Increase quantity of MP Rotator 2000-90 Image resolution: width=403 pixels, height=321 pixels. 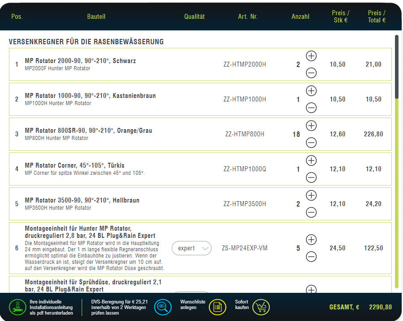point(311,56)
